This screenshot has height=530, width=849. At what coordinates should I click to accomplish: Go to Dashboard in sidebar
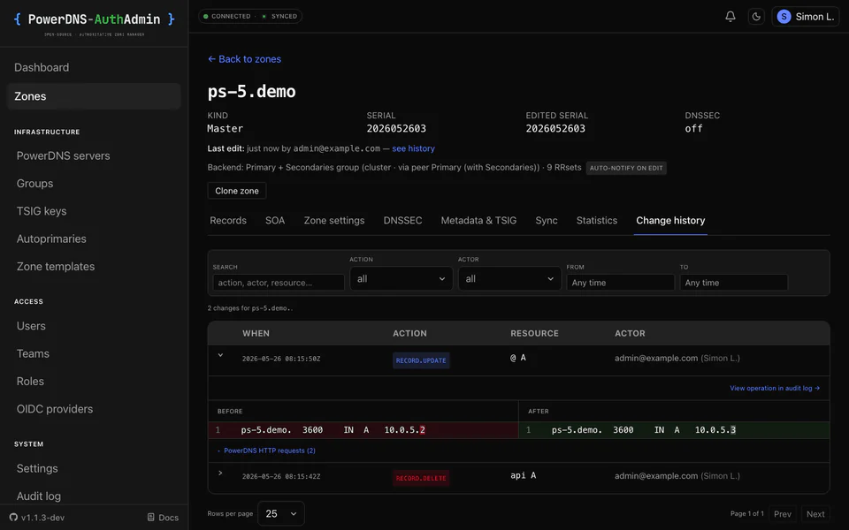[x=42, y=68]
